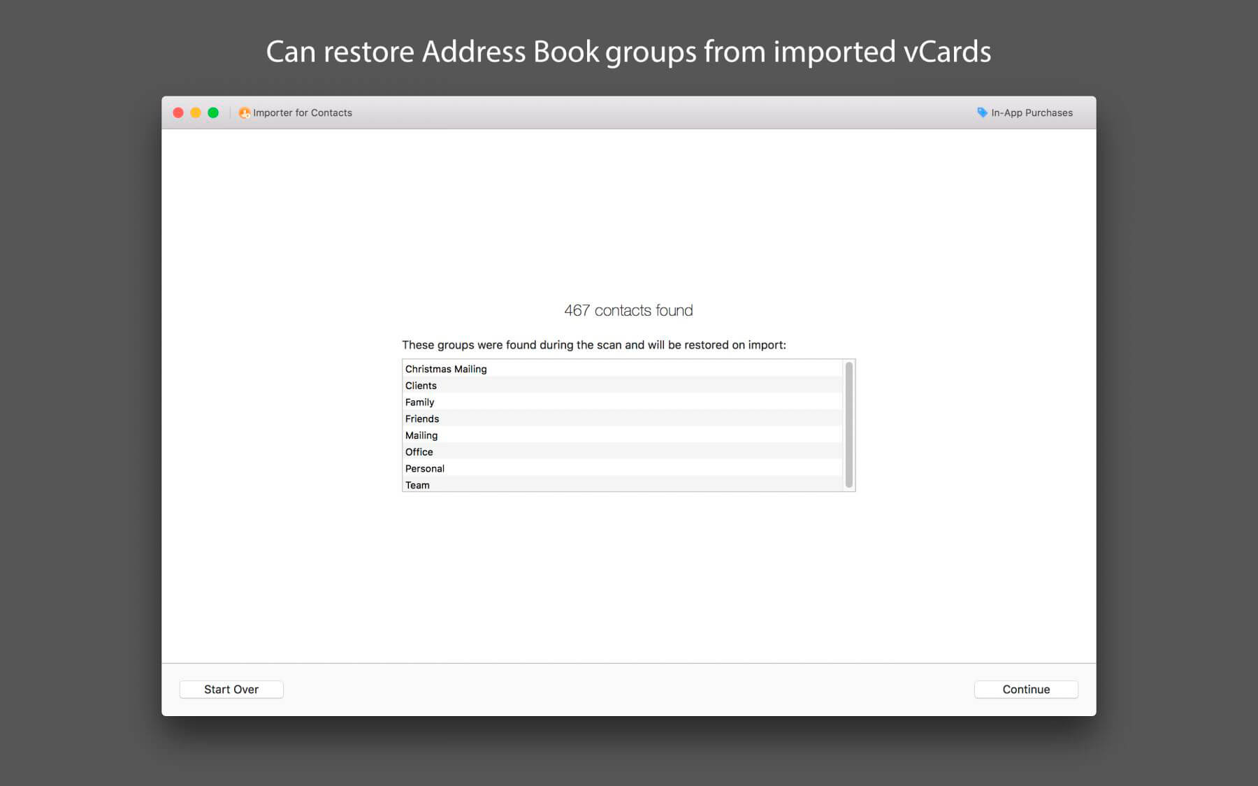Viewport: 1258px width, 786px height.
Task: Click the Start Over button
Action: 231,689
